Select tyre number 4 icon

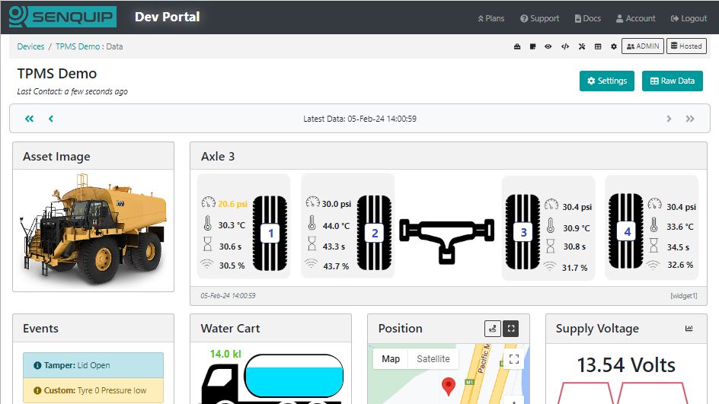click(626, 231)
